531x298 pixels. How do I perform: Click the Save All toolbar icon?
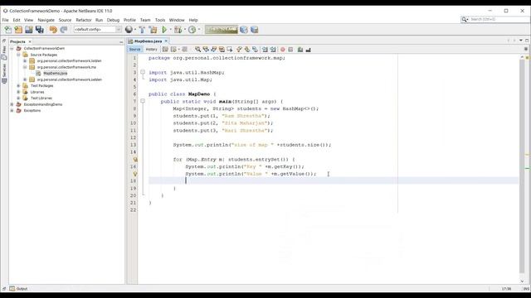(x=40, y=30)
